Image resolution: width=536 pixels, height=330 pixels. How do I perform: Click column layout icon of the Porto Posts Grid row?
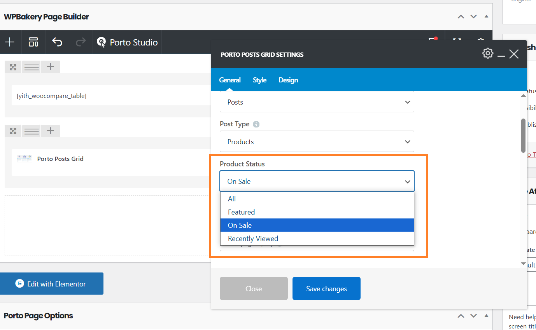tap(32, 131)
